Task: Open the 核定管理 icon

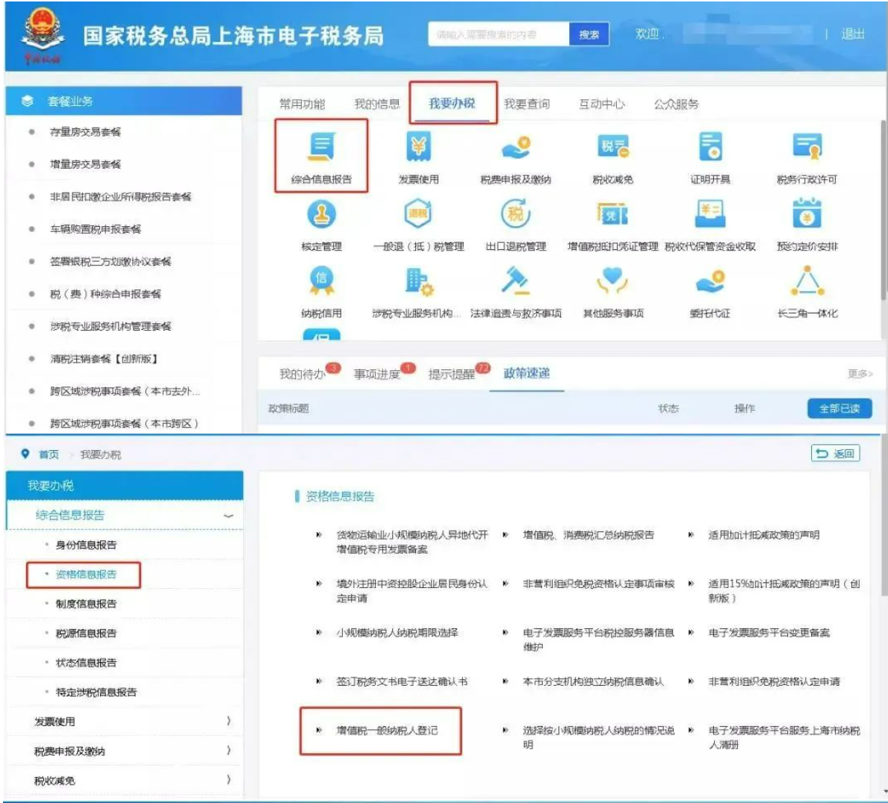Action: click(x=322, y=214)
